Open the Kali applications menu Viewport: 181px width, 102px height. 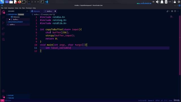(x=2, y=2)
